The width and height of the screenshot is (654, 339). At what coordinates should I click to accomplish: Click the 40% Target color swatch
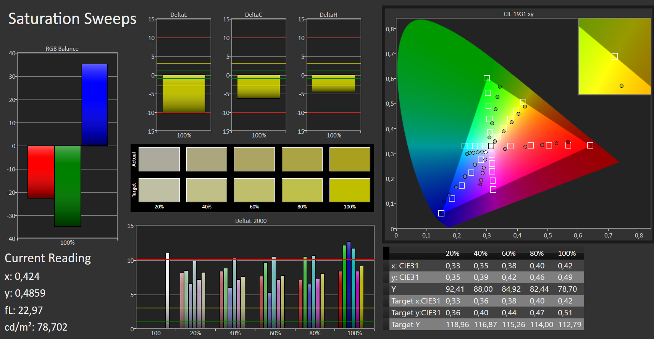[x=207, y=190]
